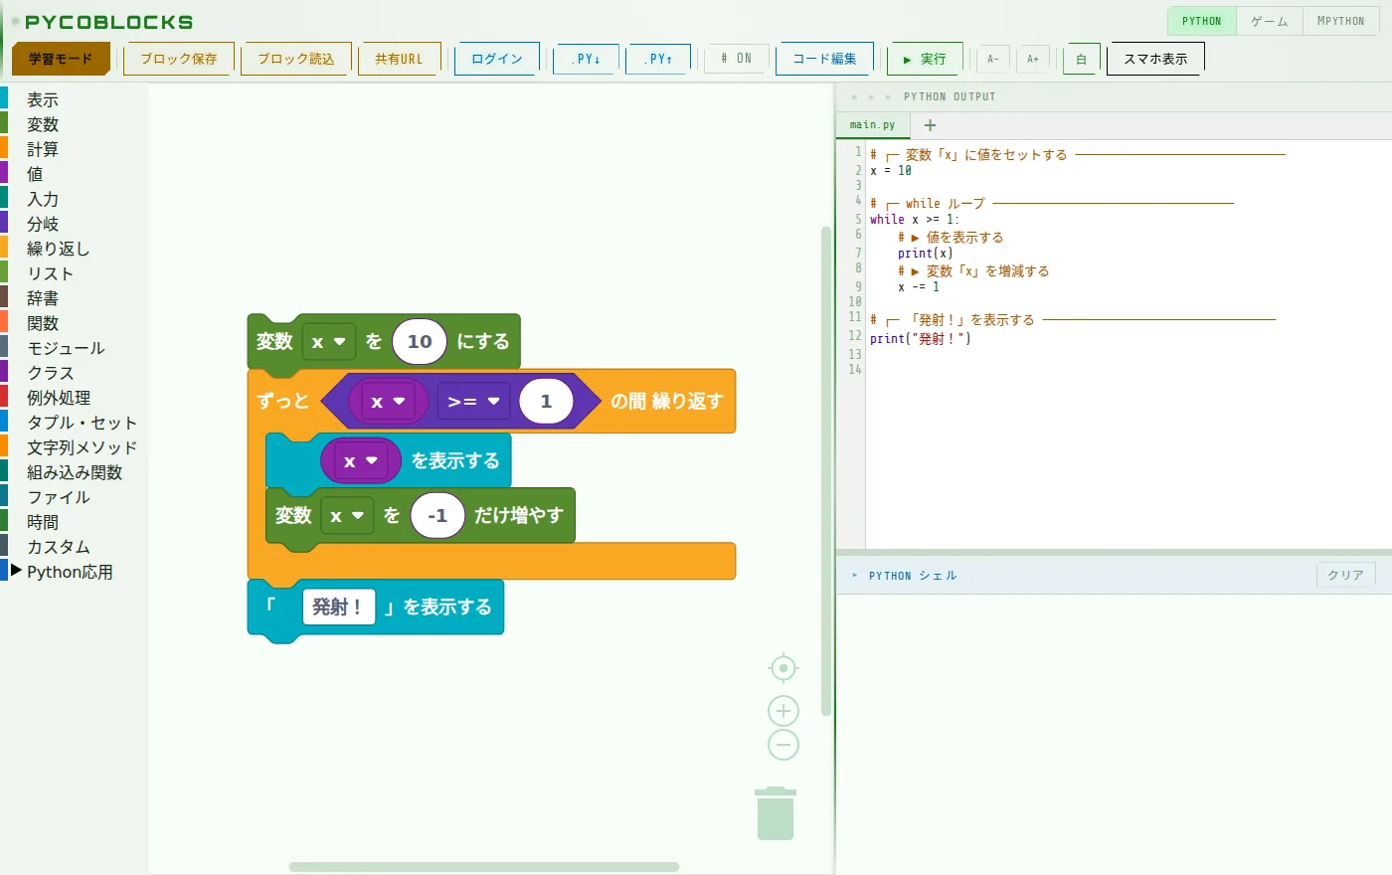Click the trash can icon
This screenshot has width=1392, height=875.
[776, 813]
